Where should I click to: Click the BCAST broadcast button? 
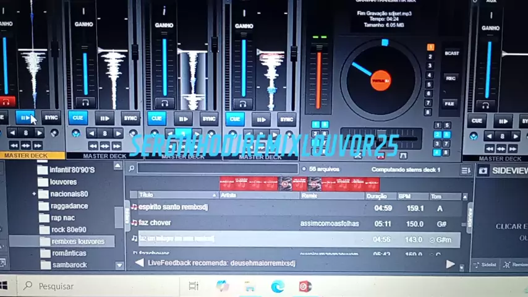pos(451,54)
